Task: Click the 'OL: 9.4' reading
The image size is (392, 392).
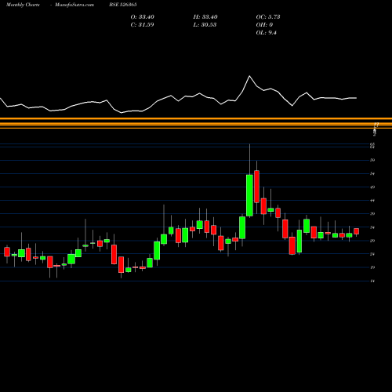Action: [x=267, y=33]
